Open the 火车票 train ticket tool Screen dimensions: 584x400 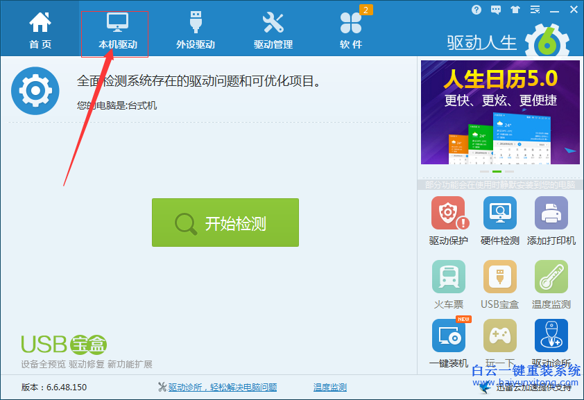[x=448, y=277]
